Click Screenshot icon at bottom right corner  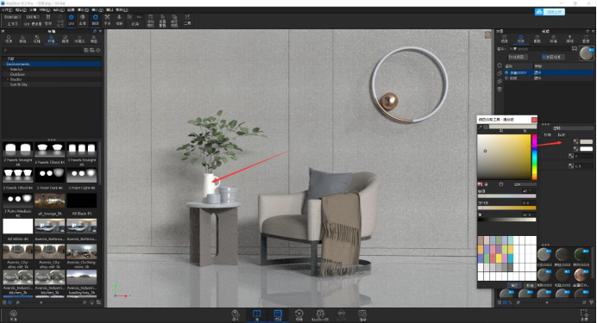click(584, 314)
